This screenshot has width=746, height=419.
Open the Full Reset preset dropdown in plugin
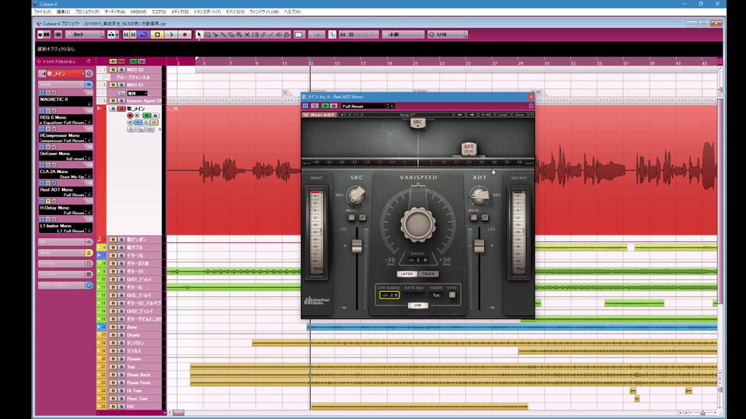coord(365,106)
